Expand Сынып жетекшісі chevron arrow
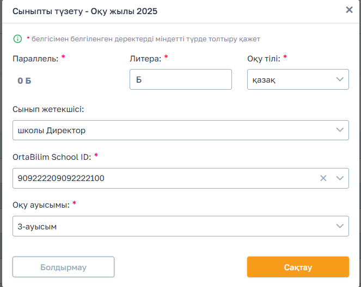Image resolution: width=361 pixels, height=287 pixels. (x=340, y=130)
